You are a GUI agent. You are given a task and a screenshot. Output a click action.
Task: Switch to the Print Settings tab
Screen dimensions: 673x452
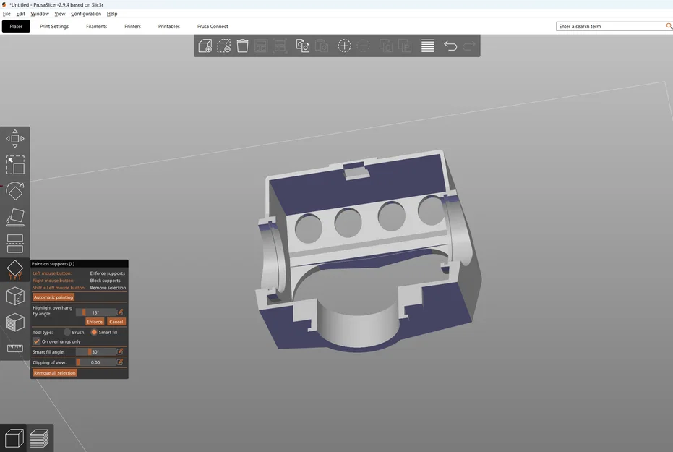coord(54,26)
